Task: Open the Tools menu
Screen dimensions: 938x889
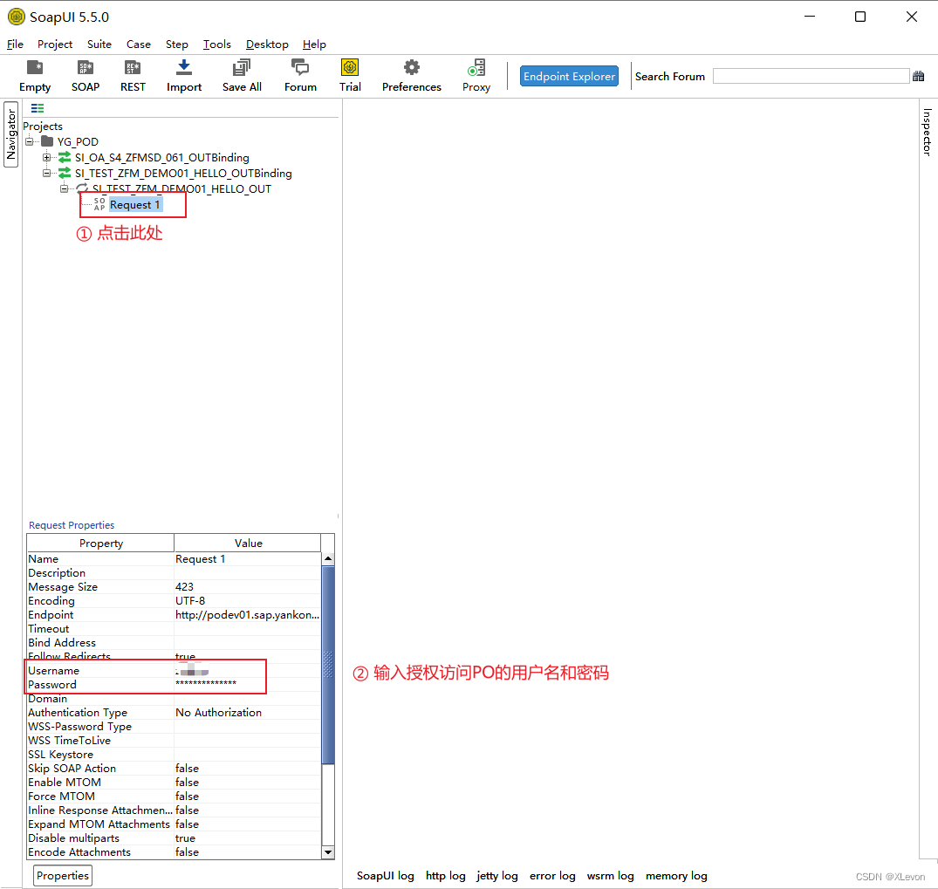Action: point(216,44)
